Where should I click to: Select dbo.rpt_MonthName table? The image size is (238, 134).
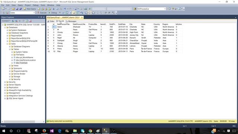point(25,57)
